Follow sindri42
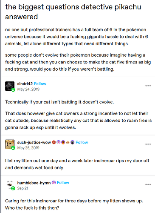 (x=40, y=84)
